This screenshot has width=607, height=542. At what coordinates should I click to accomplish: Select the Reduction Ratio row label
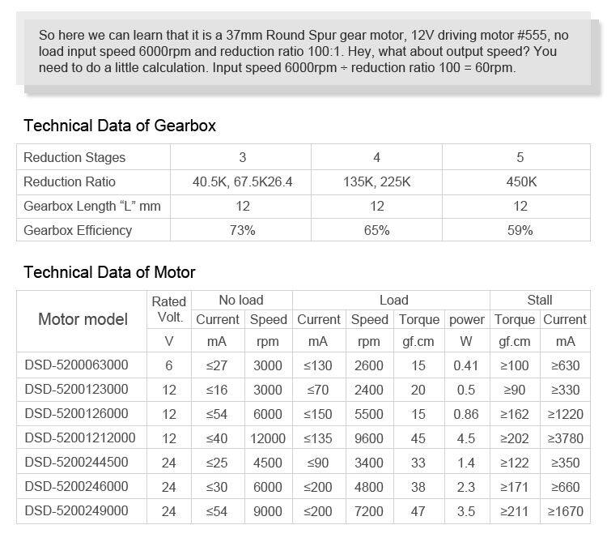click(70, 181)
